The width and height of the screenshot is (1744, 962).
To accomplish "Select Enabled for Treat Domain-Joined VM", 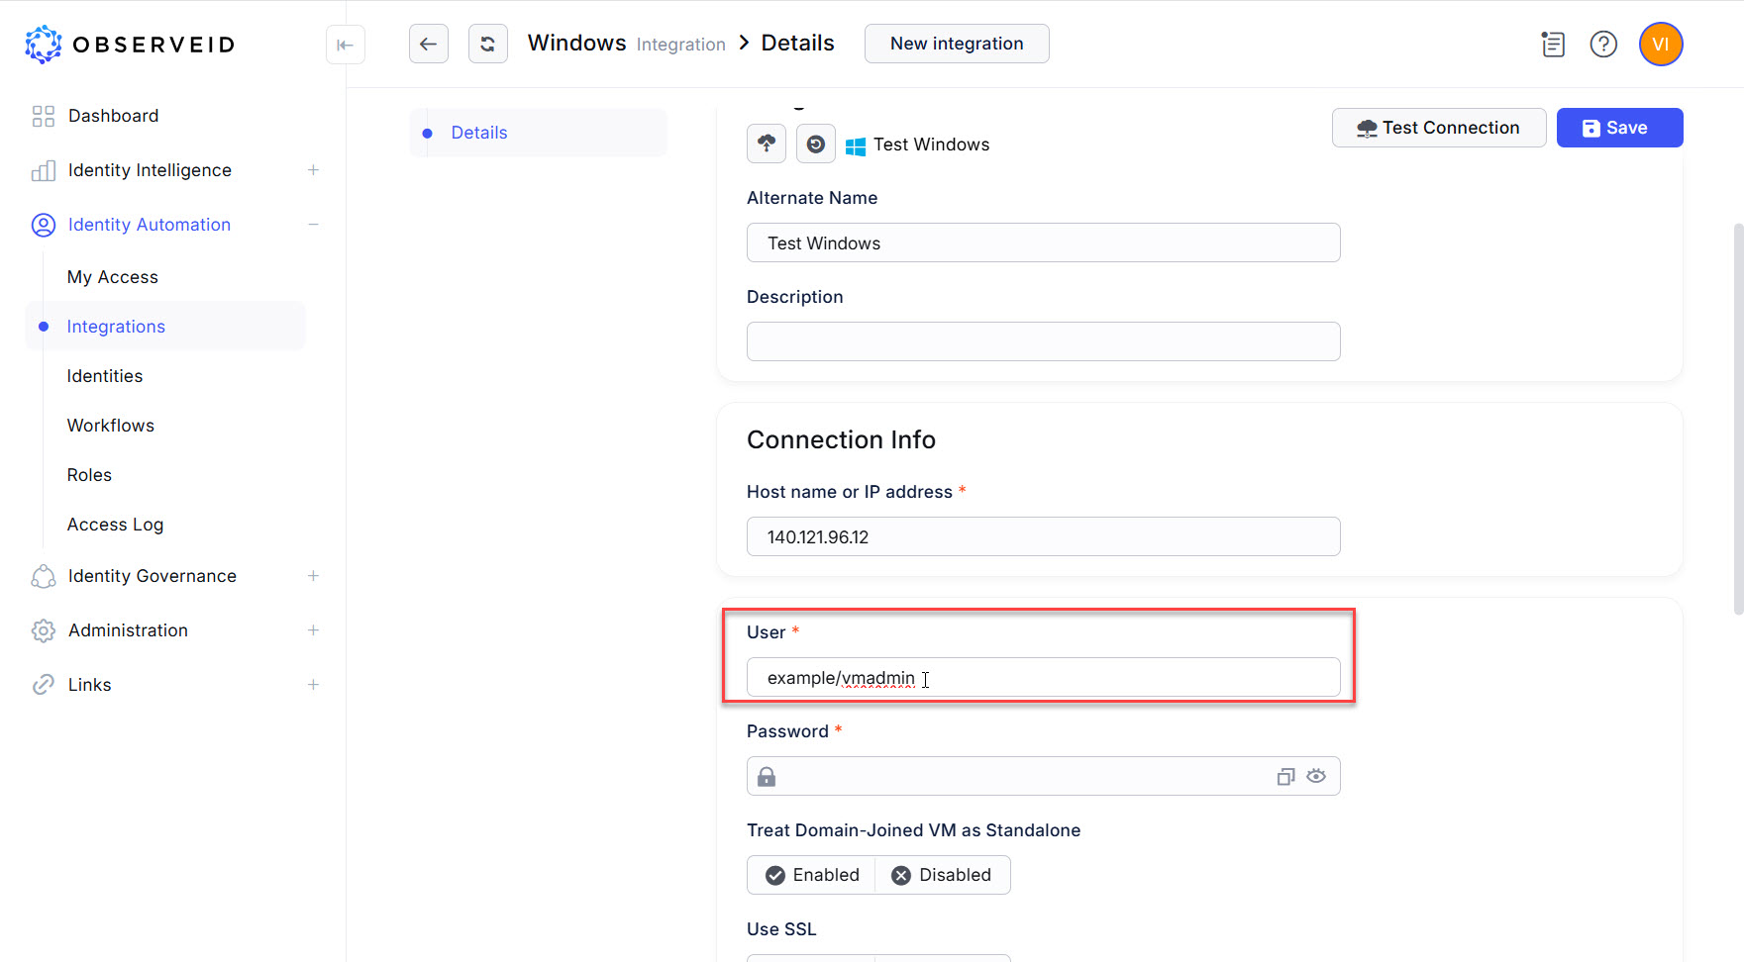I will tap(812, 875).
